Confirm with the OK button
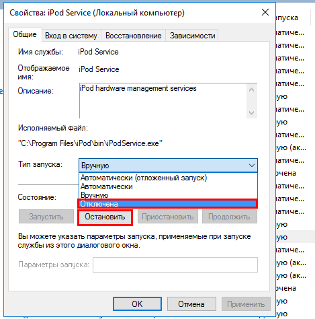The width and height of the screenshot is (315, 319). [x=137, y=304]
